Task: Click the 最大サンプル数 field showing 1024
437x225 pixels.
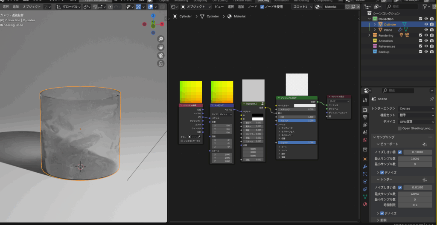Action: [414, 158]
